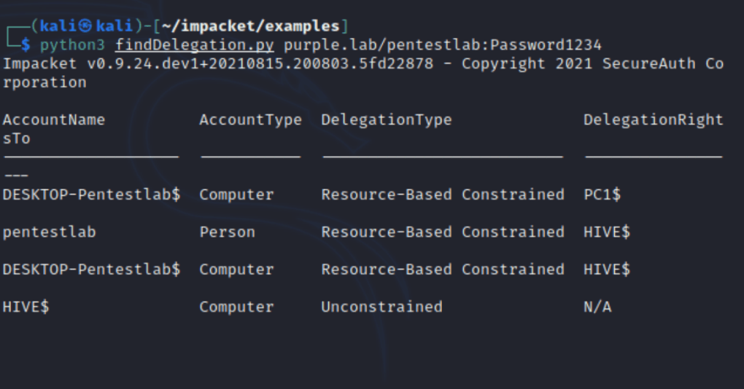This screenshot has height=389, width=744.
Task: Click the DelegationType column header
Action: [x=386, y=119]
